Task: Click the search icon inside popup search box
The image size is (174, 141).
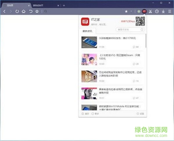Action: (142, 30)
